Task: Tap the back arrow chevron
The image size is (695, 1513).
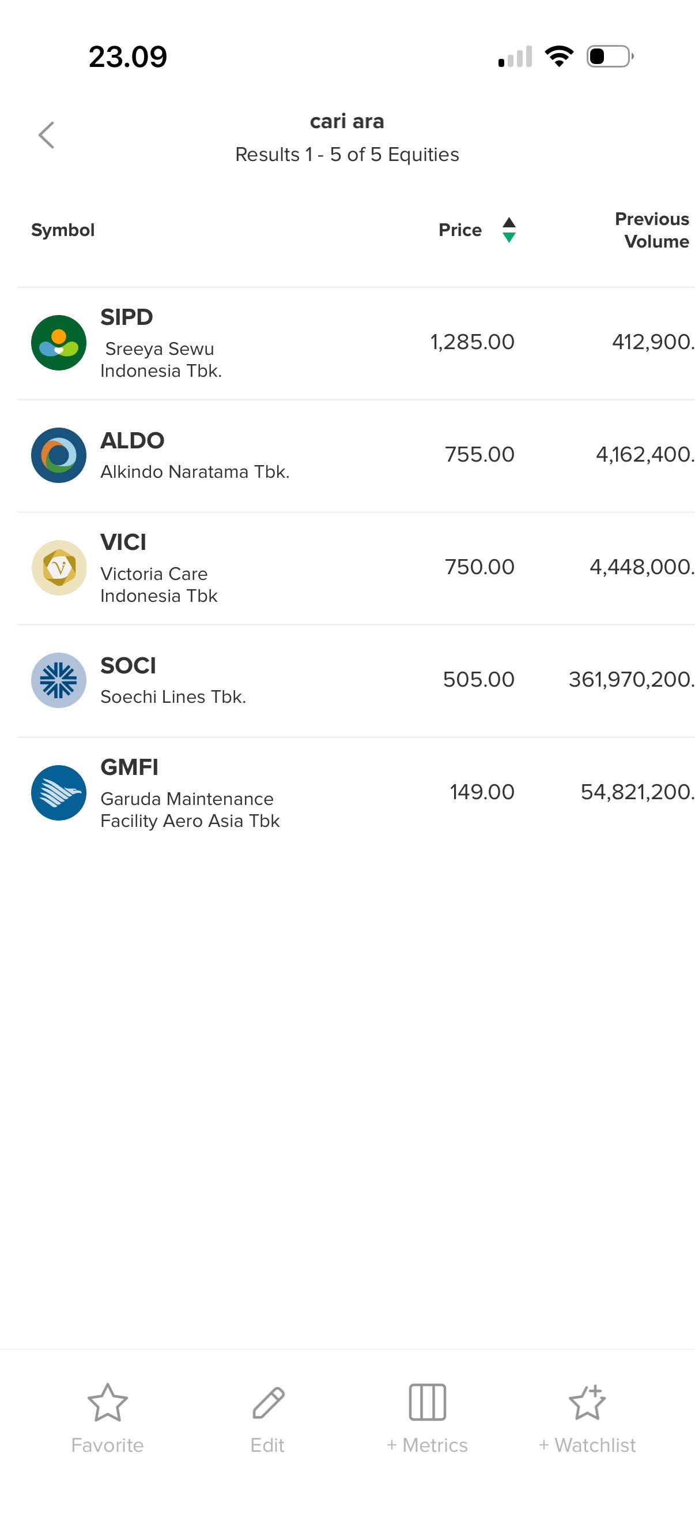Action: pos(46,135)
